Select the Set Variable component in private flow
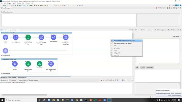Viewport: 182px width, 102px height. [40, 64]
